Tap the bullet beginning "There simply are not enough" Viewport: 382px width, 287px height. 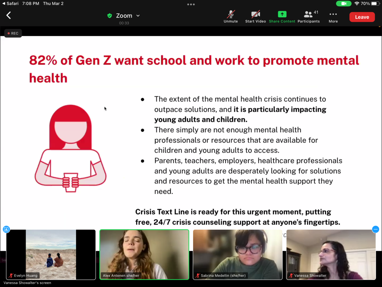click(x=236, y=140)
